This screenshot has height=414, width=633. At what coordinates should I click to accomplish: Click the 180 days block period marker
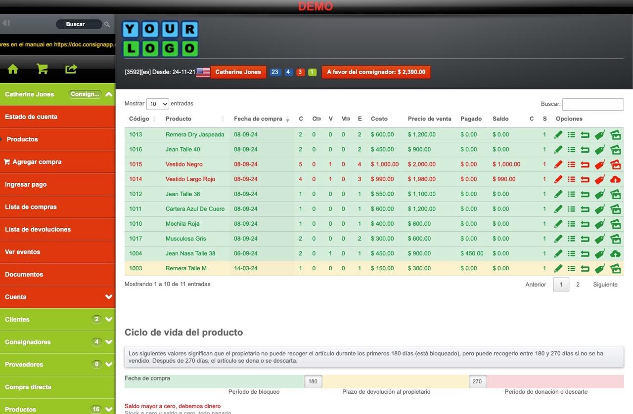coord(313,381)
